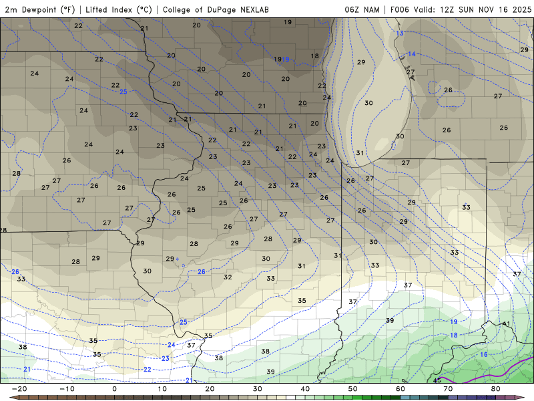Viewport: 534px width, 401px height.
Task: Click the -10 label on the color scale
Action: coord(67,389)
